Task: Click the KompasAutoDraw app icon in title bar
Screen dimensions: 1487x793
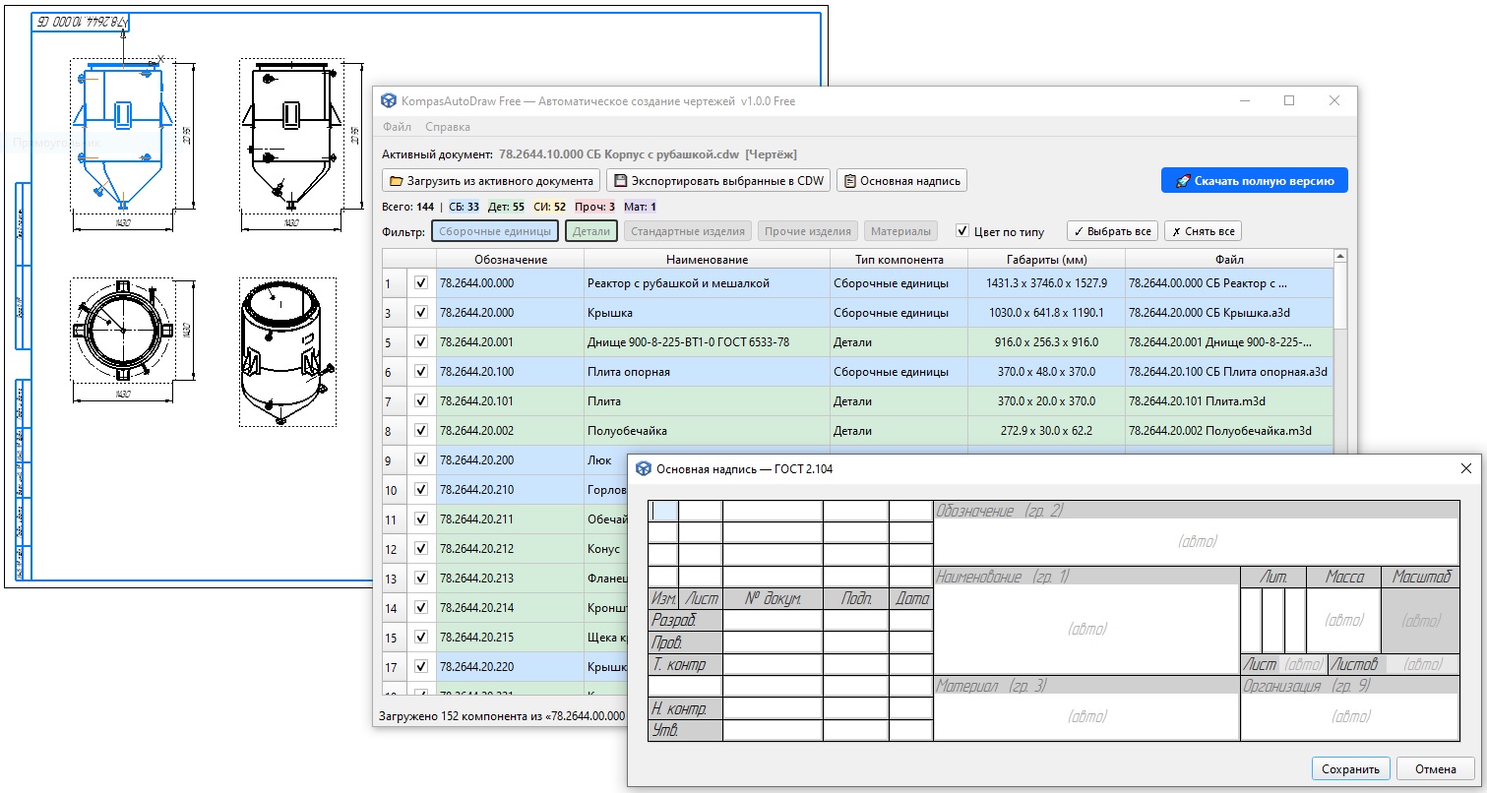Action: click(x=390, y=101)
